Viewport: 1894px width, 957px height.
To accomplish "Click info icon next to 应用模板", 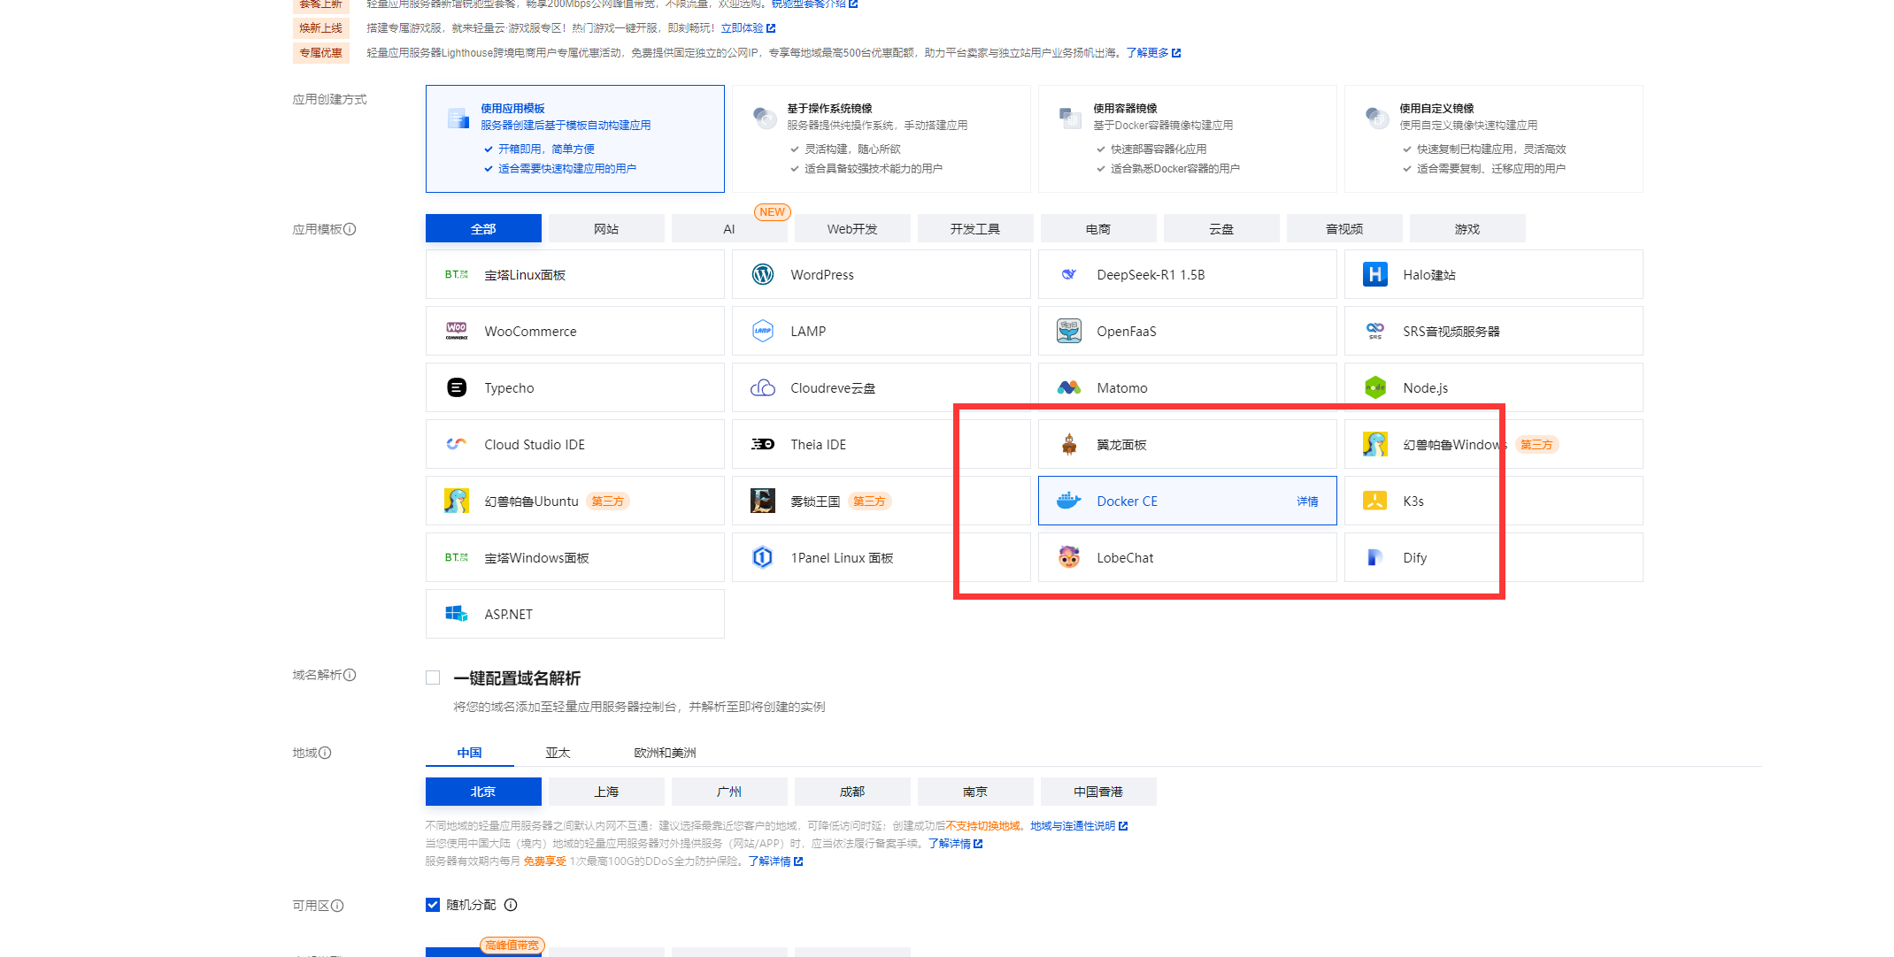I will (x=350, y=229).
